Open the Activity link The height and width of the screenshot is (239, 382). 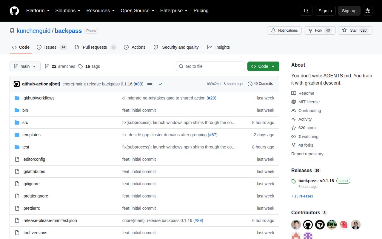[301, 119]
